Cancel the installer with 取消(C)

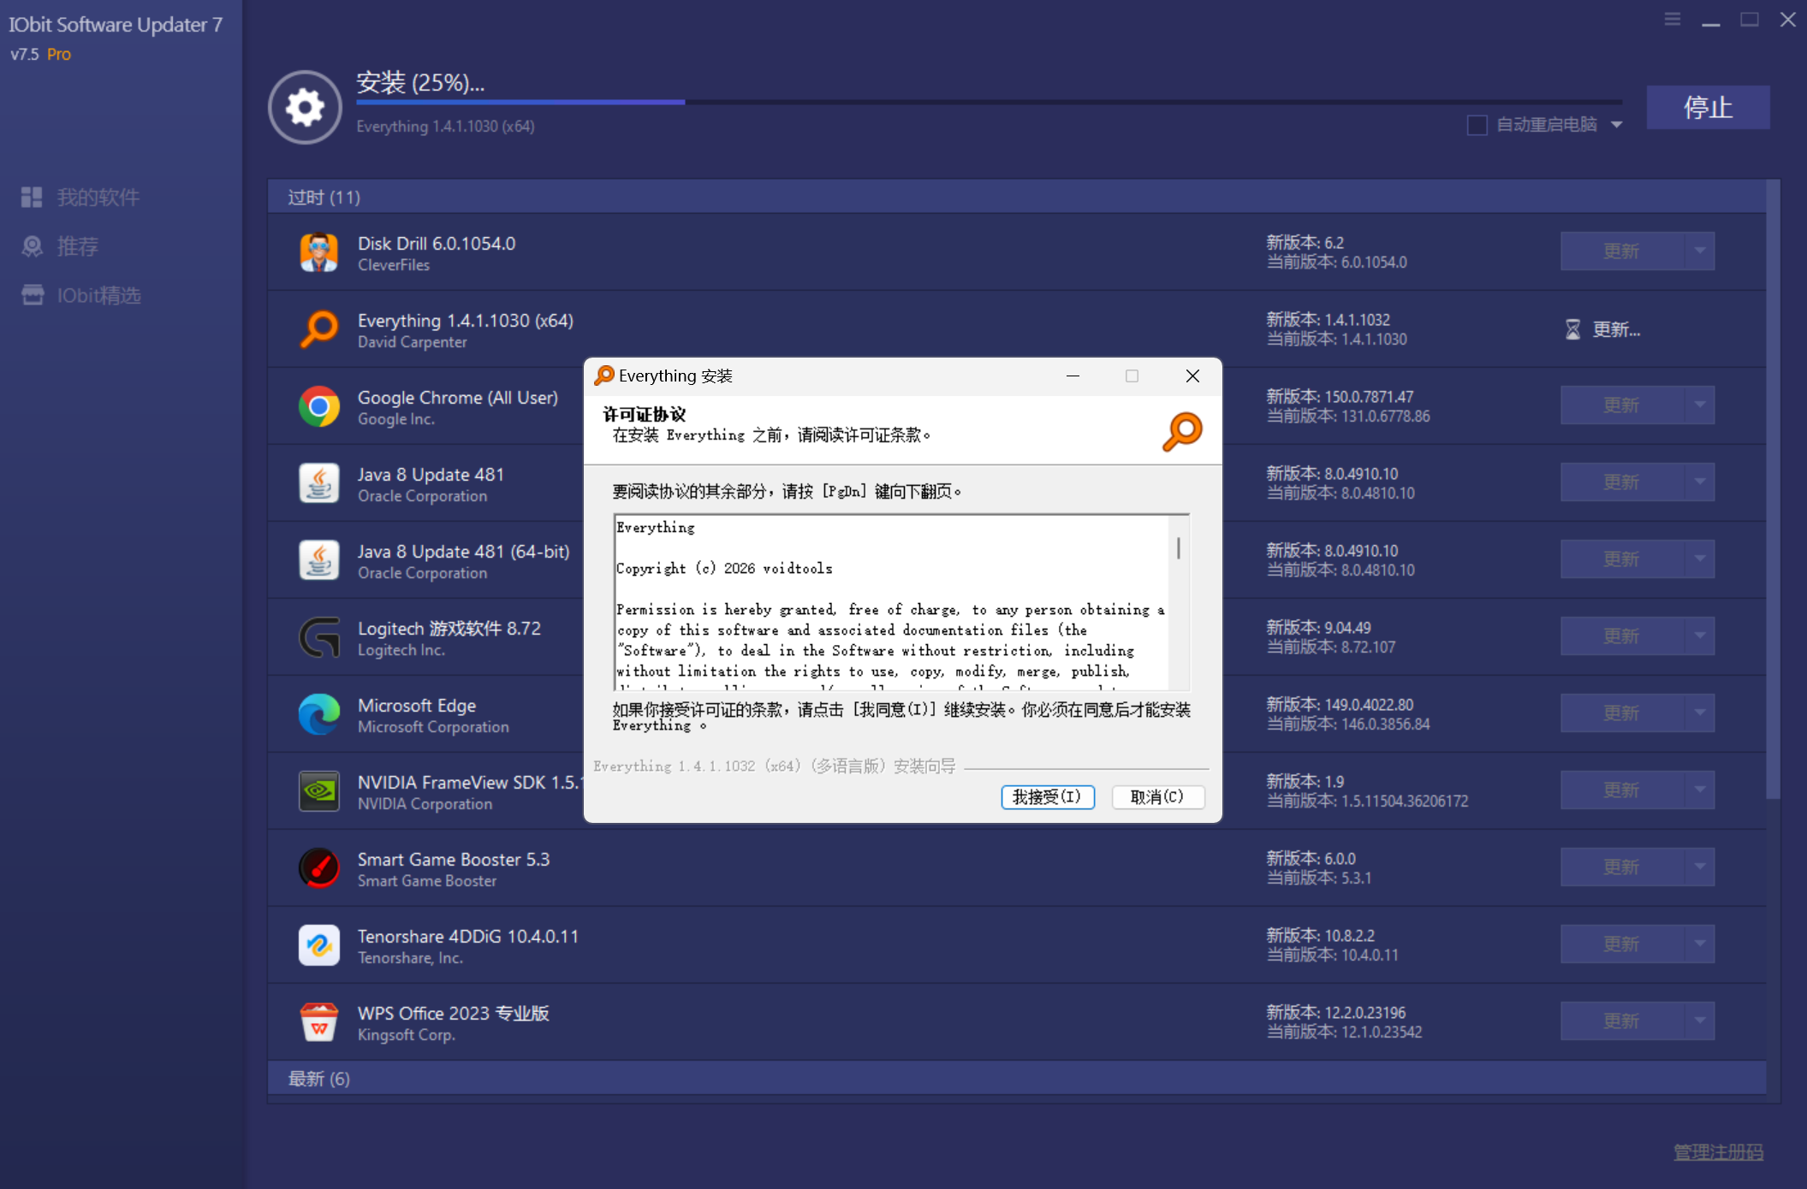(x=1158, y=797)
